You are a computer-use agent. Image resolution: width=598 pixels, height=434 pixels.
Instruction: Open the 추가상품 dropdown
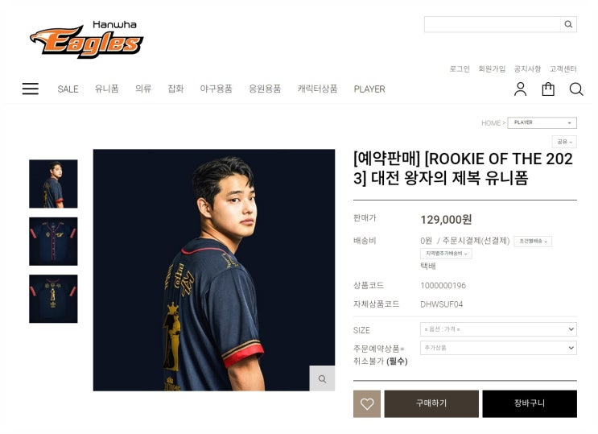pyautogui.click(x=498, y=348)
